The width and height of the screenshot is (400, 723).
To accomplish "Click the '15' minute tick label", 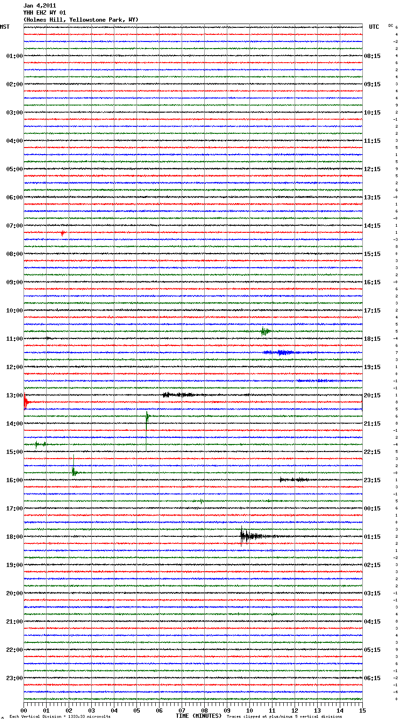I will (x=362, y=710).
